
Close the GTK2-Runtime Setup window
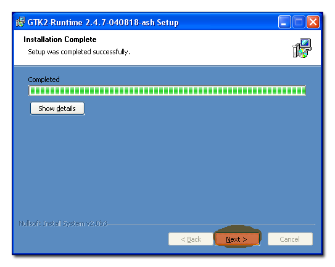tap(313, 22)
